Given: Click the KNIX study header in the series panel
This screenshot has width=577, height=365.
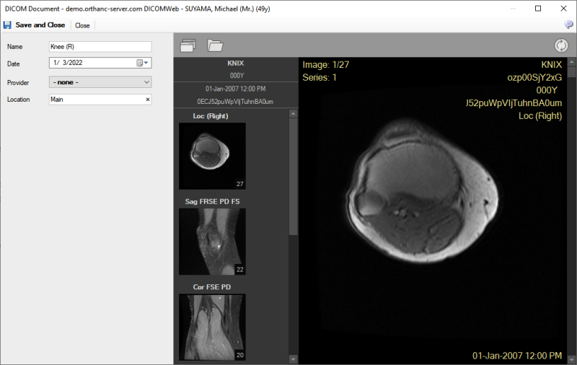Looking at the screenshot, I should [236, 63].
